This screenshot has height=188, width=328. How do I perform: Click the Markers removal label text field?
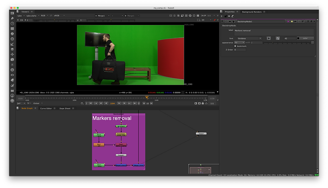pos(274,32)
